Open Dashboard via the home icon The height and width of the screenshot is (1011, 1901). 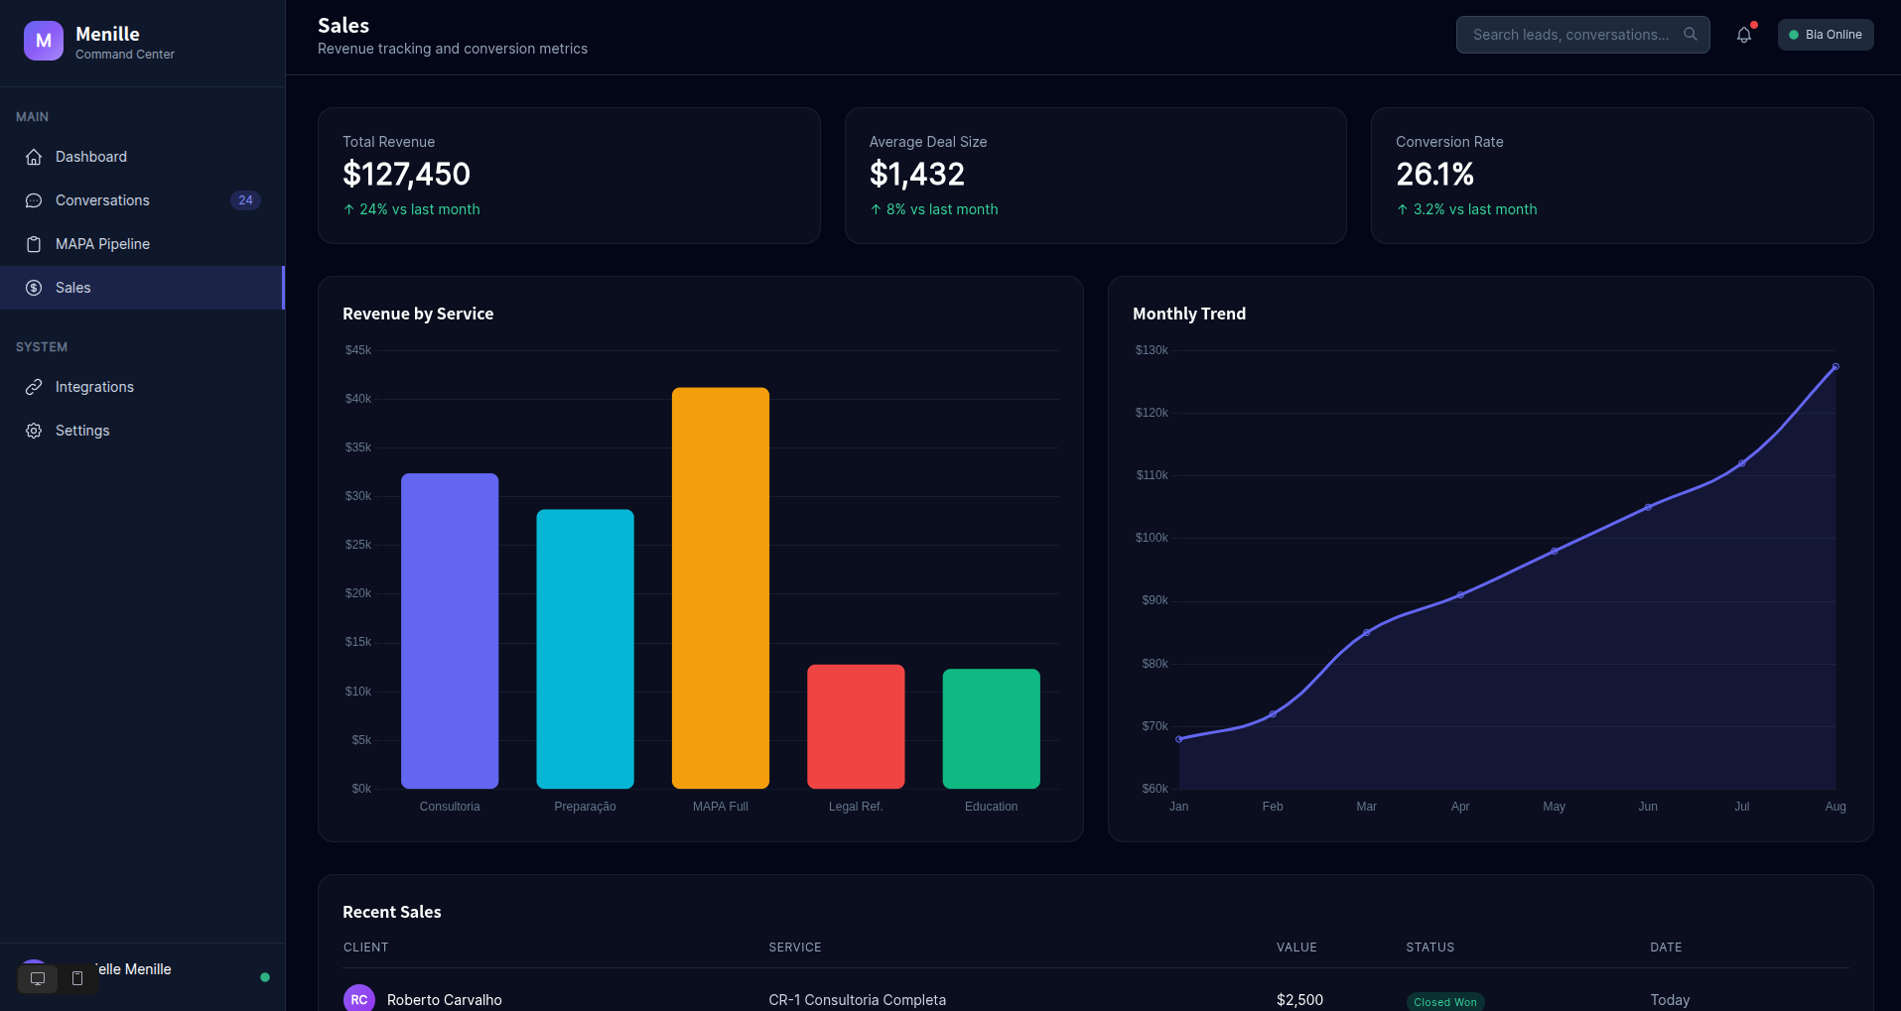click(34, 157)
